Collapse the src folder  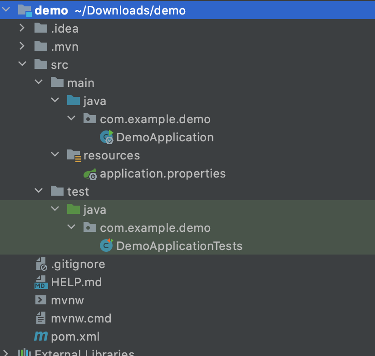click(x=22, y=64)
